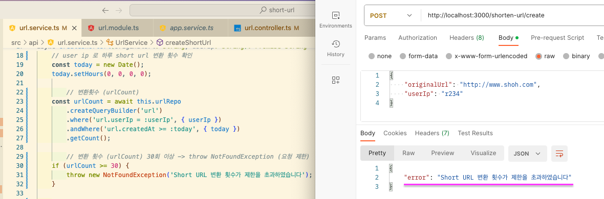Image resolution: width=604 pixels, height=199 pixels.
Task: Go forward with the VS Code right arrow
Action: point(119,10)
